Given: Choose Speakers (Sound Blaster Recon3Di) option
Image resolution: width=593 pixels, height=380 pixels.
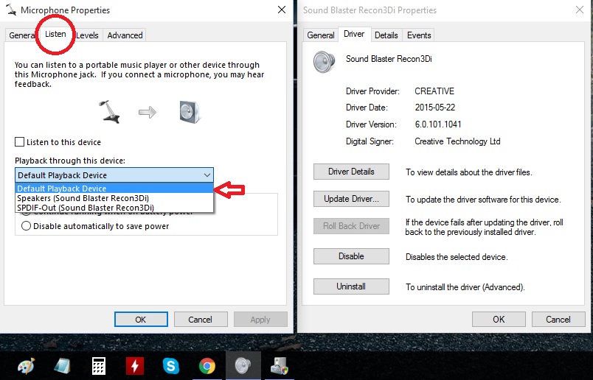Looking at the screenshot, I should [x=114, y=198].
